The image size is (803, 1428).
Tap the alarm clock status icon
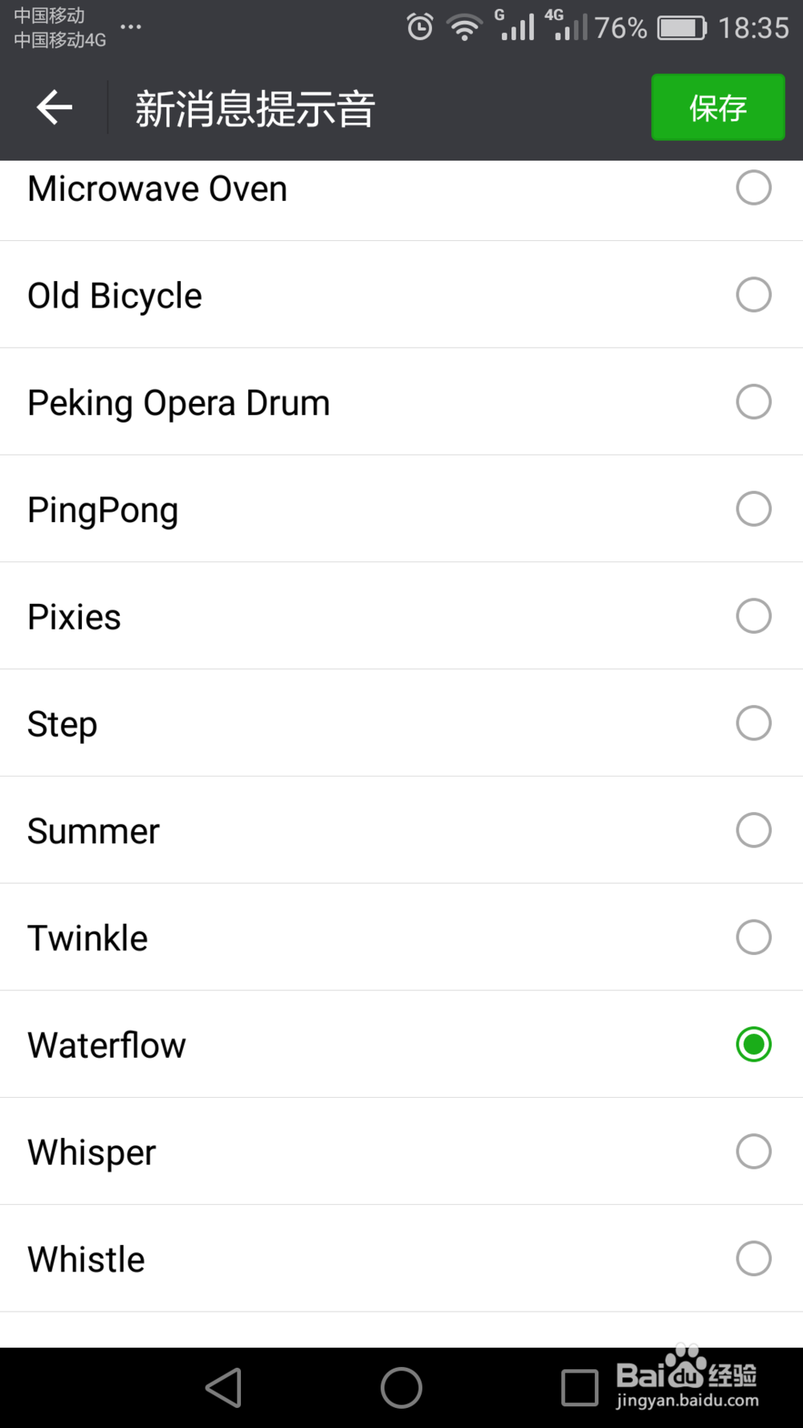419,28
